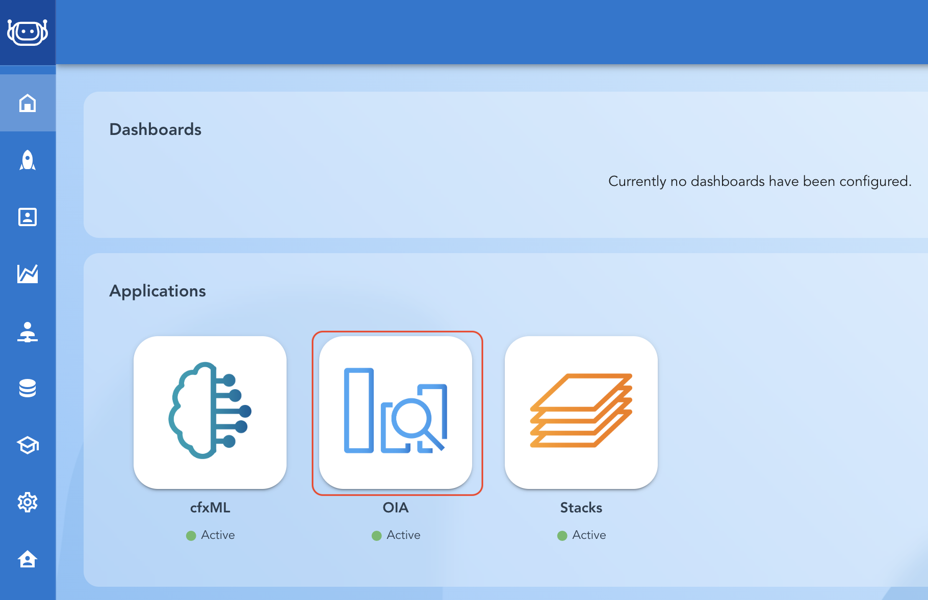Click the cfxML label
The width and height of the screenshot is (928, 600).
(210, 508)
